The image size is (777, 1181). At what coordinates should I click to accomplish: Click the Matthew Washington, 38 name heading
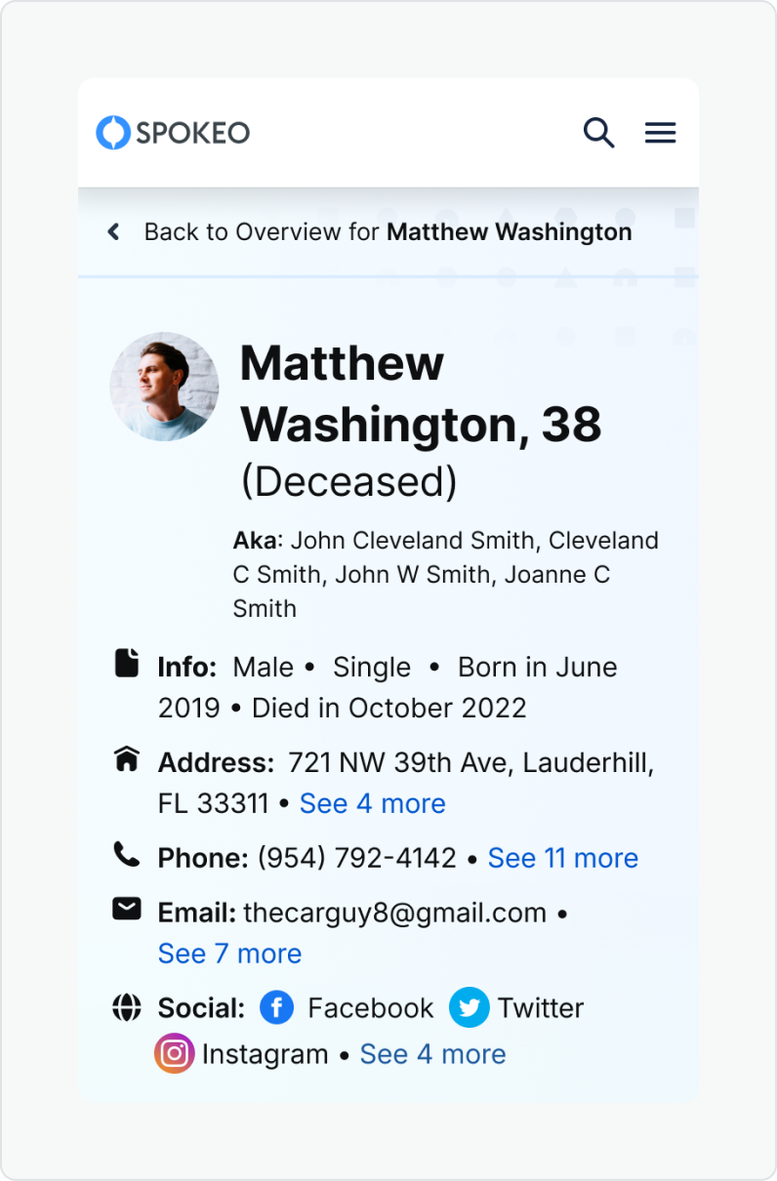pos(420,394)
